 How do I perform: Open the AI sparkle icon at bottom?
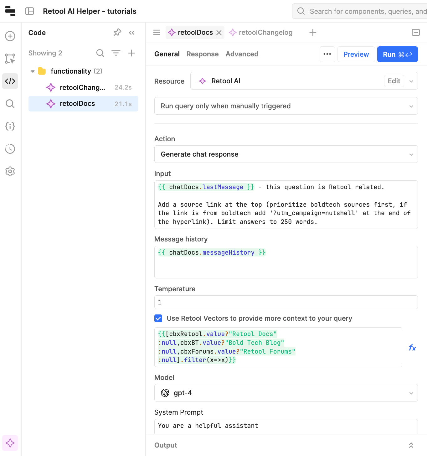coord(10,443)
